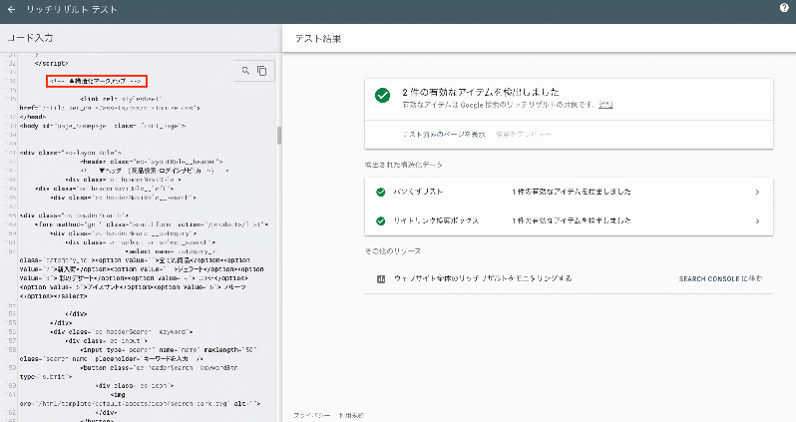Open the 利用規約 footer link
This screenshot has height=422, width=796.
click(351, 415)
